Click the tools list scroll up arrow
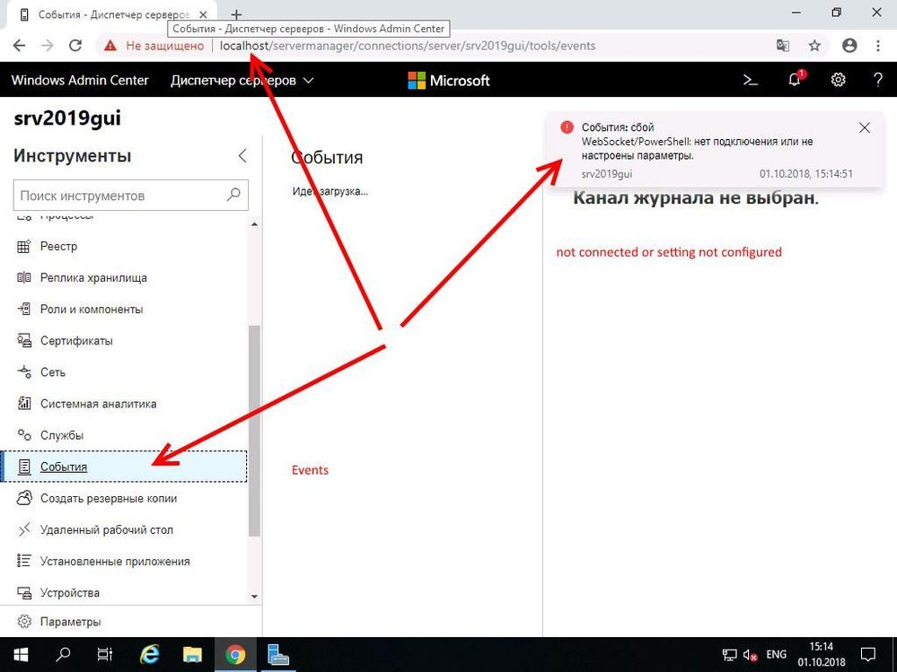897x672 pixels. 255,224
